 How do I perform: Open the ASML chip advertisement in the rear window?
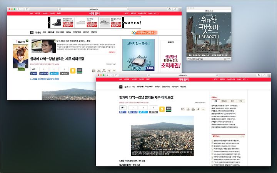138,55
